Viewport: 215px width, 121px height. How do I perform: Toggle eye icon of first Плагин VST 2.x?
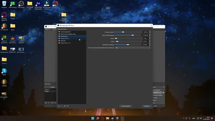pyautogui.click(x=59, y=39)
